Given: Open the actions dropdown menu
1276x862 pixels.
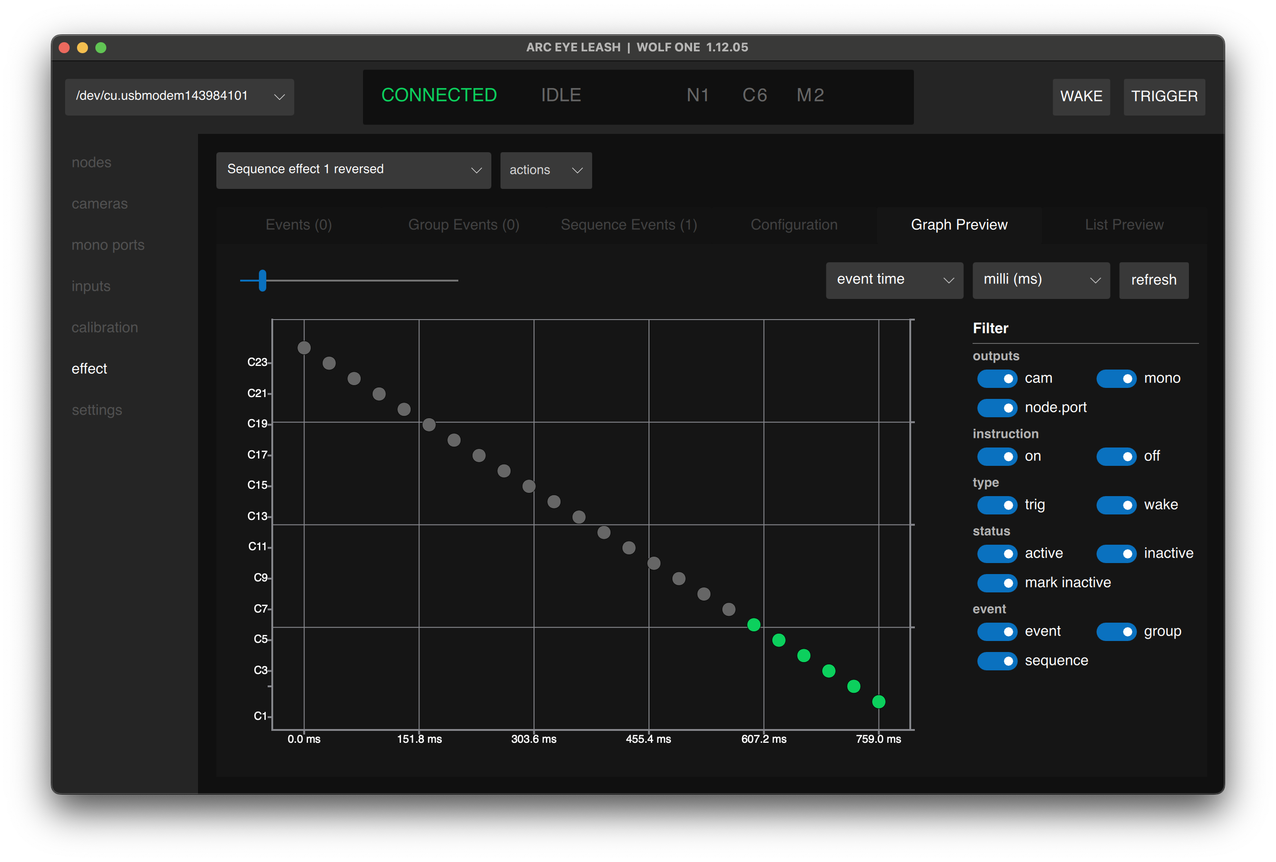Looking at the screenshot, I should coord(545,170).
